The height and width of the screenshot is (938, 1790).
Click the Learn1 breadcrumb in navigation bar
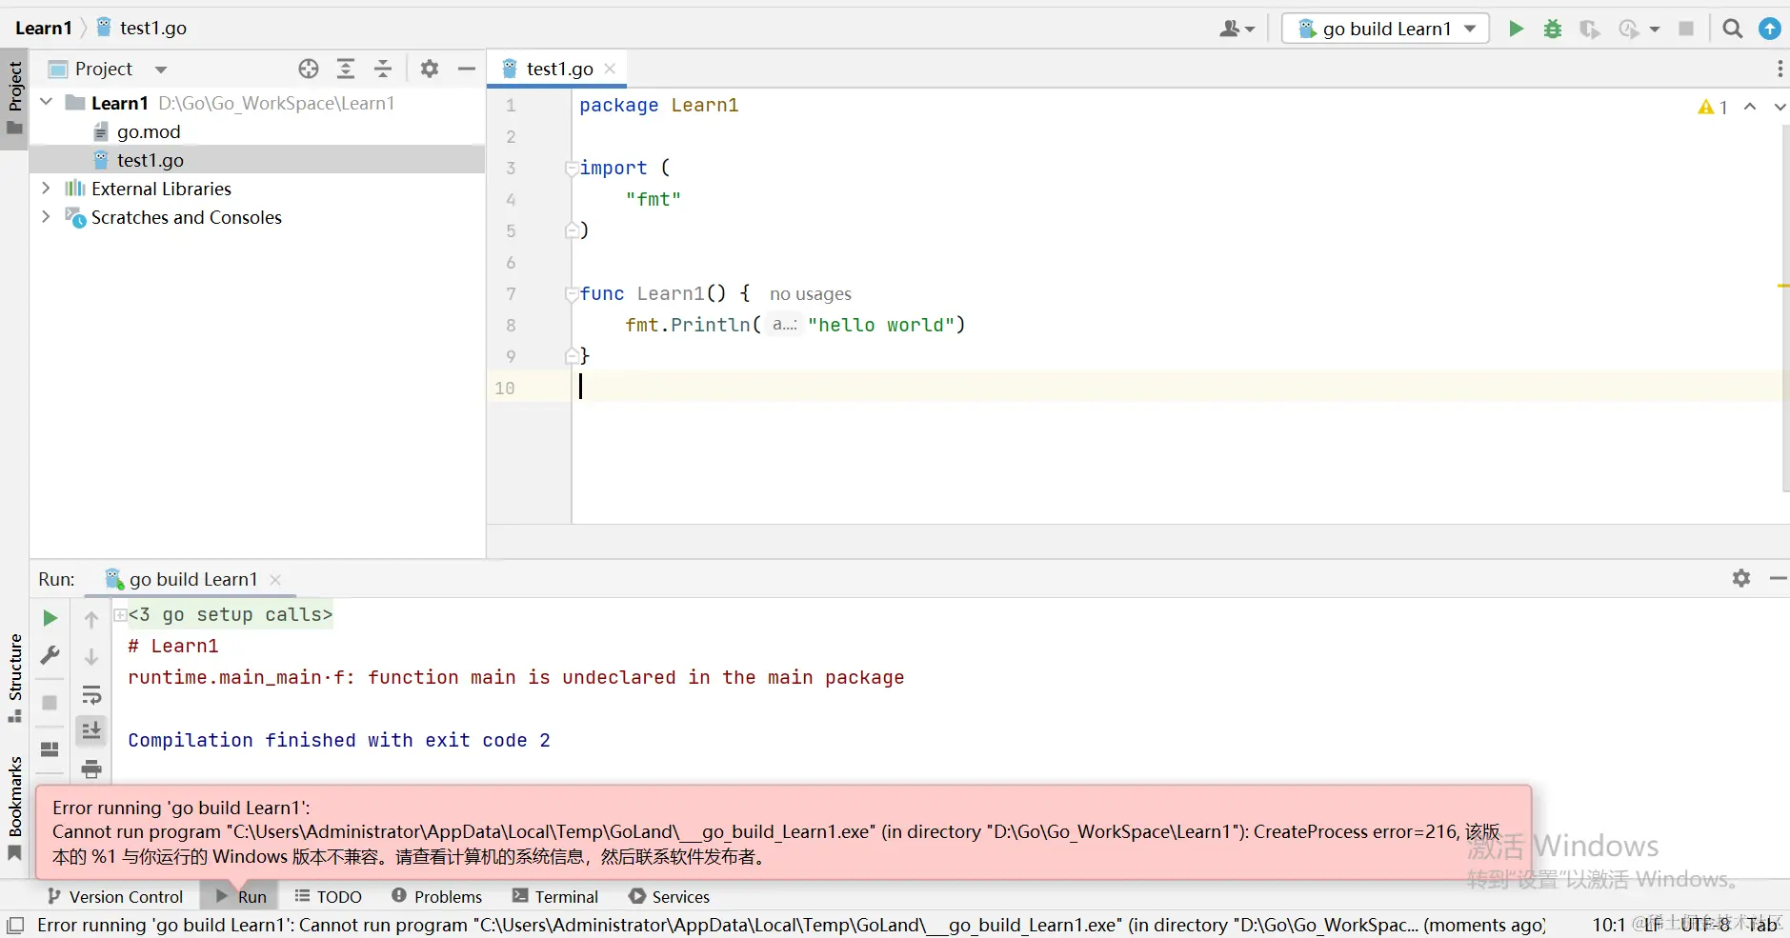point(44,28)
